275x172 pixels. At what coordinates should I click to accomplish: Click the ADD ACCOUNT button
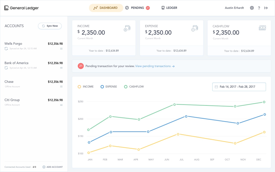(53, 167)
